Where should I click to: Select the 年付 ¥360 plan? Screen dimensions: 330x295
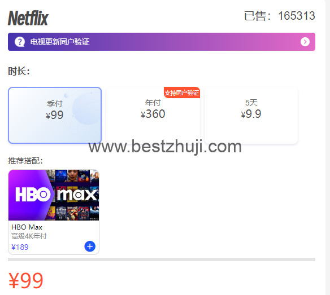click(x=153, y=116)
